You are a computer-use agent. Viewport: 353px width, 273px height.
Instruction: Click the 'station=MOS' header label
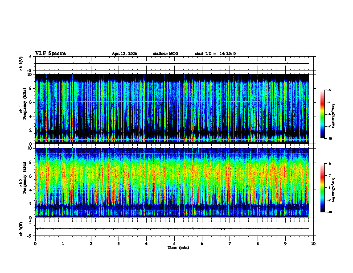click(x=166, y=54)
